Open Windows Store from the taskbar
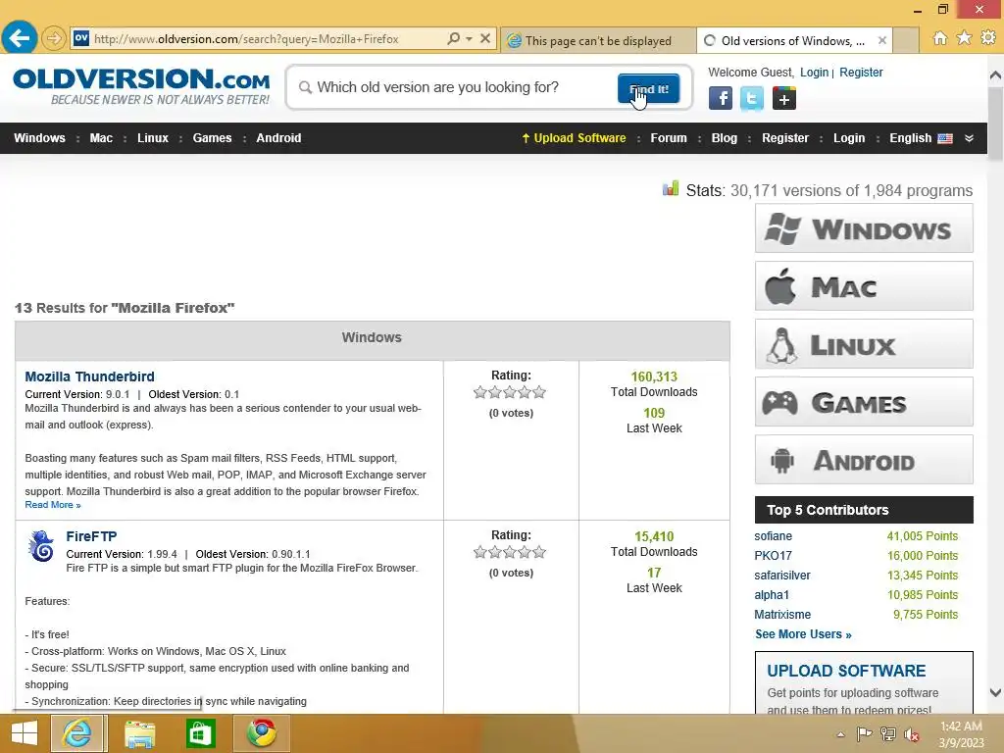Viewport: 1004px width, 753px height. pos(200,733)
